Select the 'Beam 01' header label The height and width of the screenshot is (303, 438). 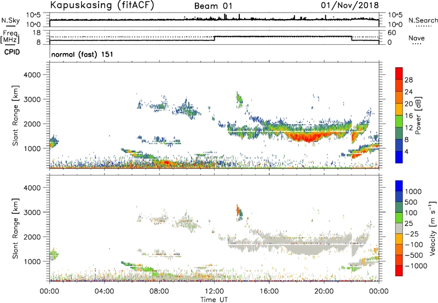[x=213, y=6]
